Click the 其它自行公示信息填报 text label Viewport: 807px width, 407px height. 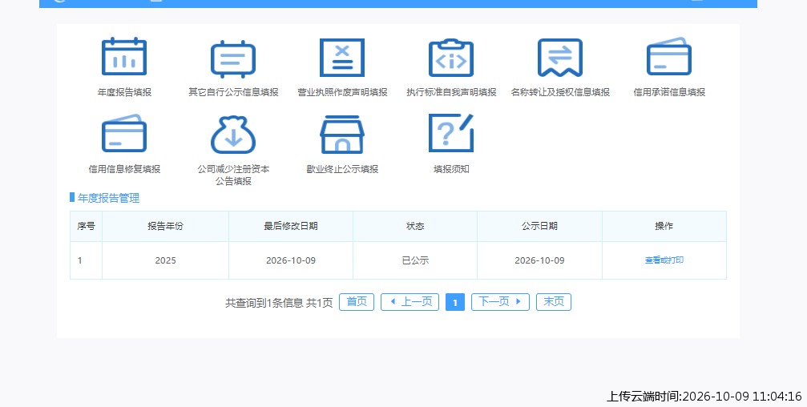233,92
